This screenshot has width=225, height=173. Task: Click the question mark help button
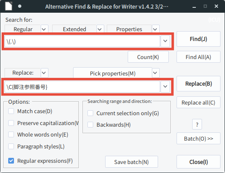coord(197,124)
